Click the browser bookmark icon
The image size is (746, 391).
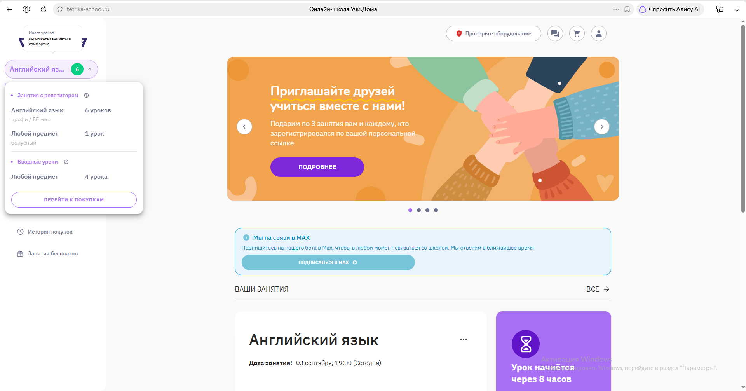(x=627, y=9)
